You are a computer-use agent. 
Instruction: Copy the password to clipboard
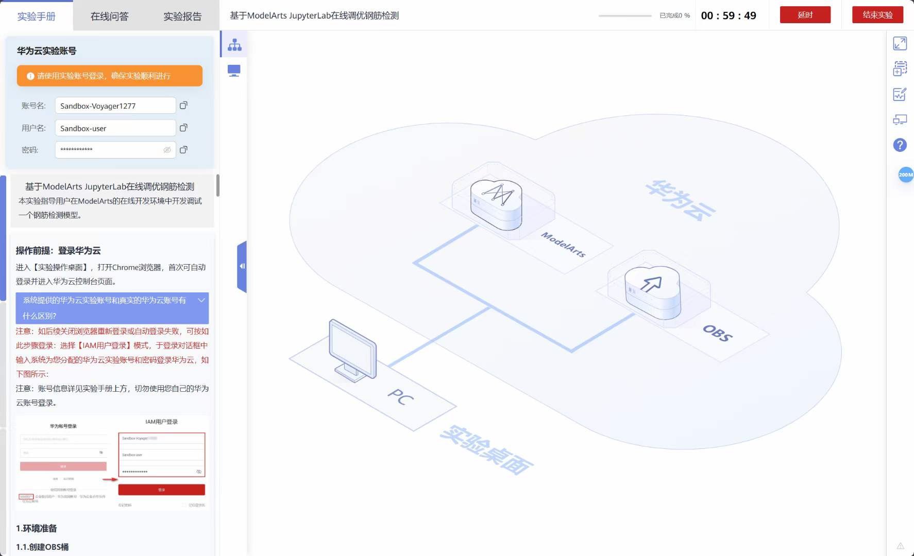pyautogui.click(x=183, y=150)
